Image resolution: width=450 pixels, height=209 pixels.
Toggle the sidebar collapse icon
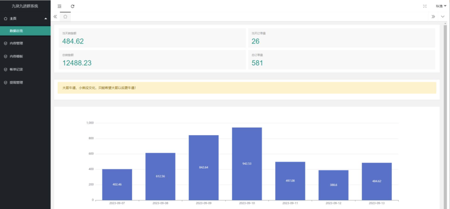click(60, 6)
